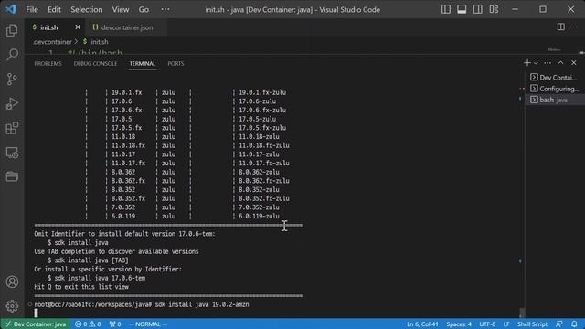Open notifications bell icon
The height and width of the screenshot is (329, 585).
point(574,324)
